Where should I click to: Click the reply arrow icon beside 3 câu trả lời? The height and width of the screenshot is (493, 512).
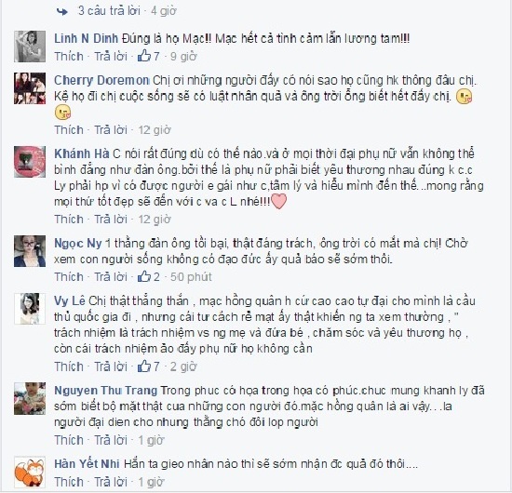(61, 11)
